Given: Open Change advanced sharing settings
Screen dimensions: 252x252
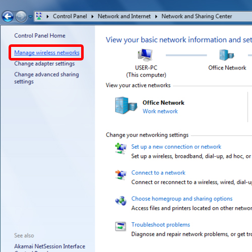Looking at the screenshot, I should tap(46, 78).
